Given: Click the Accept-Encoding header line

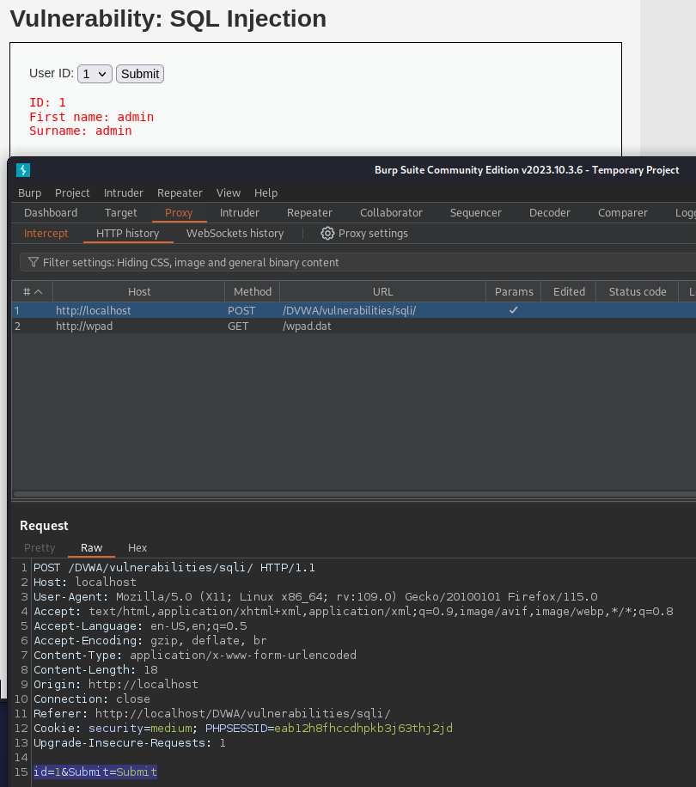Looking at the screenshot, I should pyautogui.click(x=150, y=641).
